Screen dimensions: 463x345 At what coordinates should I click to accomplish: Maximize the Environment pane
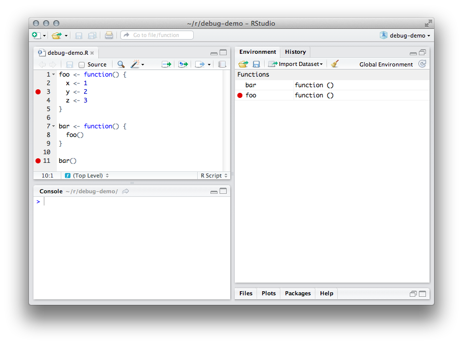422,53
